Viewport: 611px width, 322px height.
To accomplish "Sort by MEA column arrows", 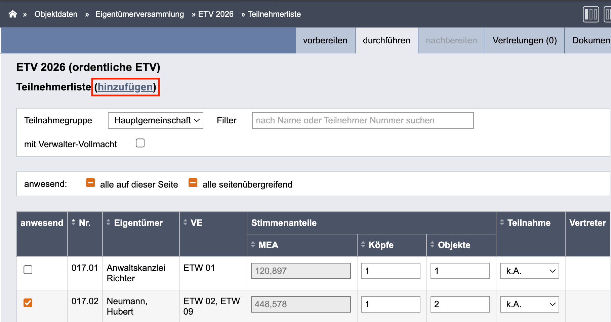I will [253, 245].
